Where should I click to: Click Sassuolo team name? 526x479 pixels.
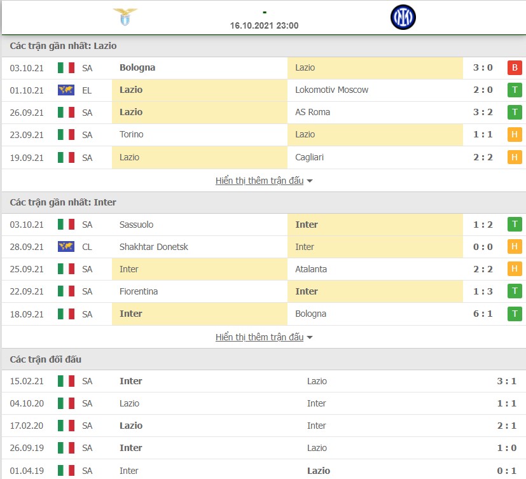pyautogui.click(x=136, y=225)
